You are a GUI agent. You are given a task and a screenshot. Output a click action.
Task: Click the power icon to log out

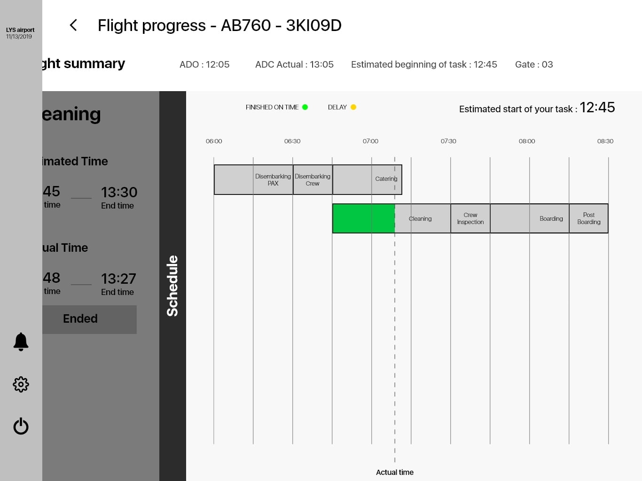click(x=21, y=427)
